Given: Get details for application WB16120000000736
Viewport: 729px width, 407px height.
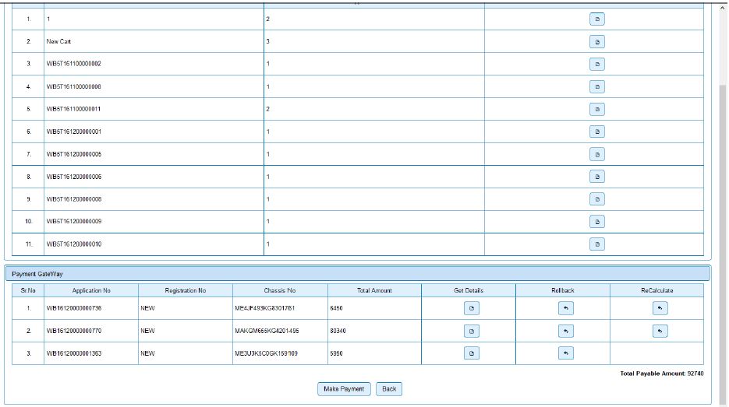Looking at the screenshot, I should 472,308.
